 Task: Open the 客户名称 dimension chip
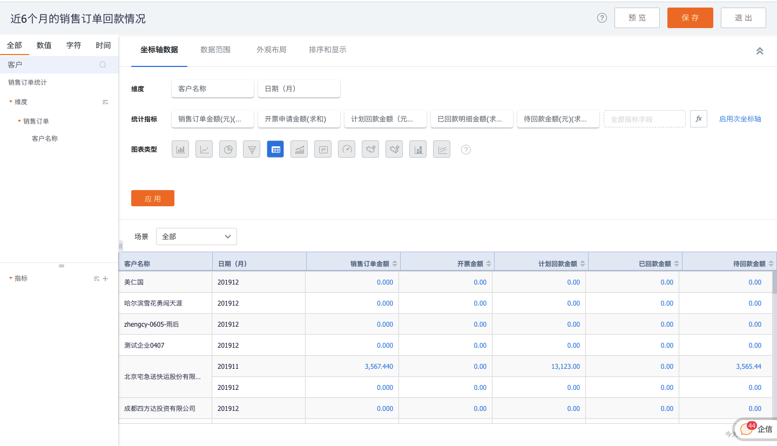[213, 89]
